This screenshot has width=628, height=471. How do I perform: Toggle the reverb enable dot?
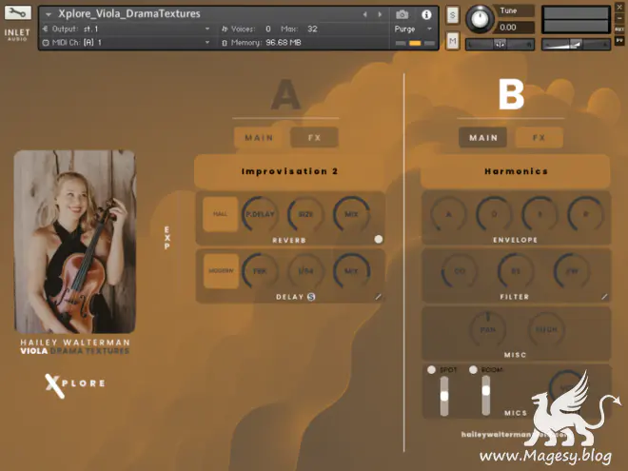pos(378,239)
